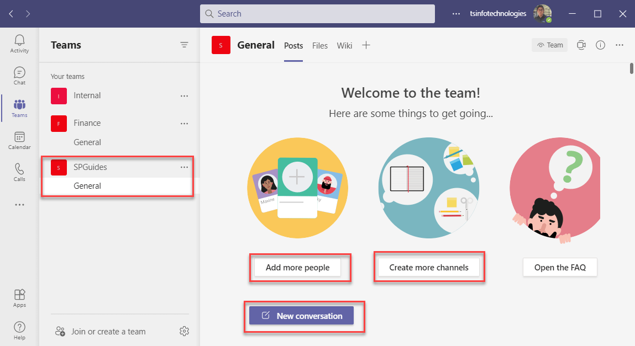Open the Calls section

coord(19,172)
